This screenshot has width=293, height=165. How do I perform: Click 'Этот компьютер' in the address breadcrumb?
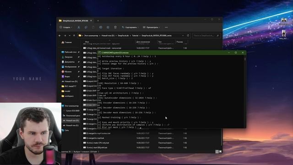(91, 36)
